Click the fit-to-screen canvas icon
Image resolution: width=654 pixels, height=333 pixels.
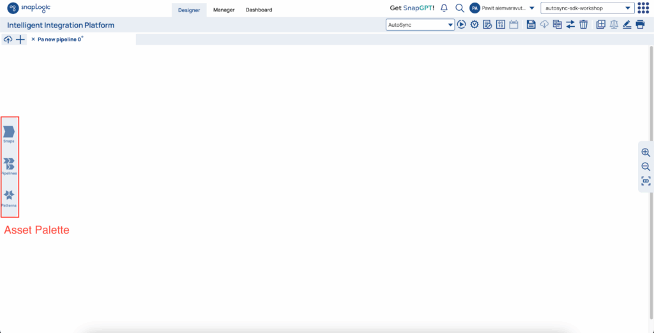point(646,181)
